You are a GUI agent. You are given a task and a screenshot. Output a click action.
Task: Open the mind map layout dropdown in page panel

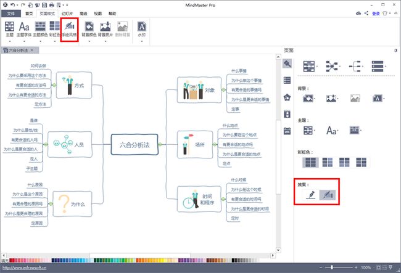click(x=310, y=67)
